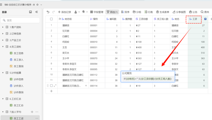Open the fill color bucket tool
This screenshot has width=212, height=120.
84,12
